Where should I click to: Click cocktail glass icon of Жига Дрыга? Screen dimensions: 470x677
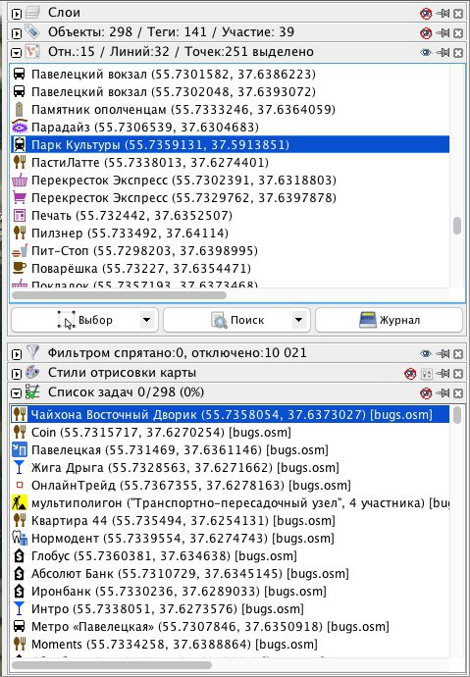point(20,468)
